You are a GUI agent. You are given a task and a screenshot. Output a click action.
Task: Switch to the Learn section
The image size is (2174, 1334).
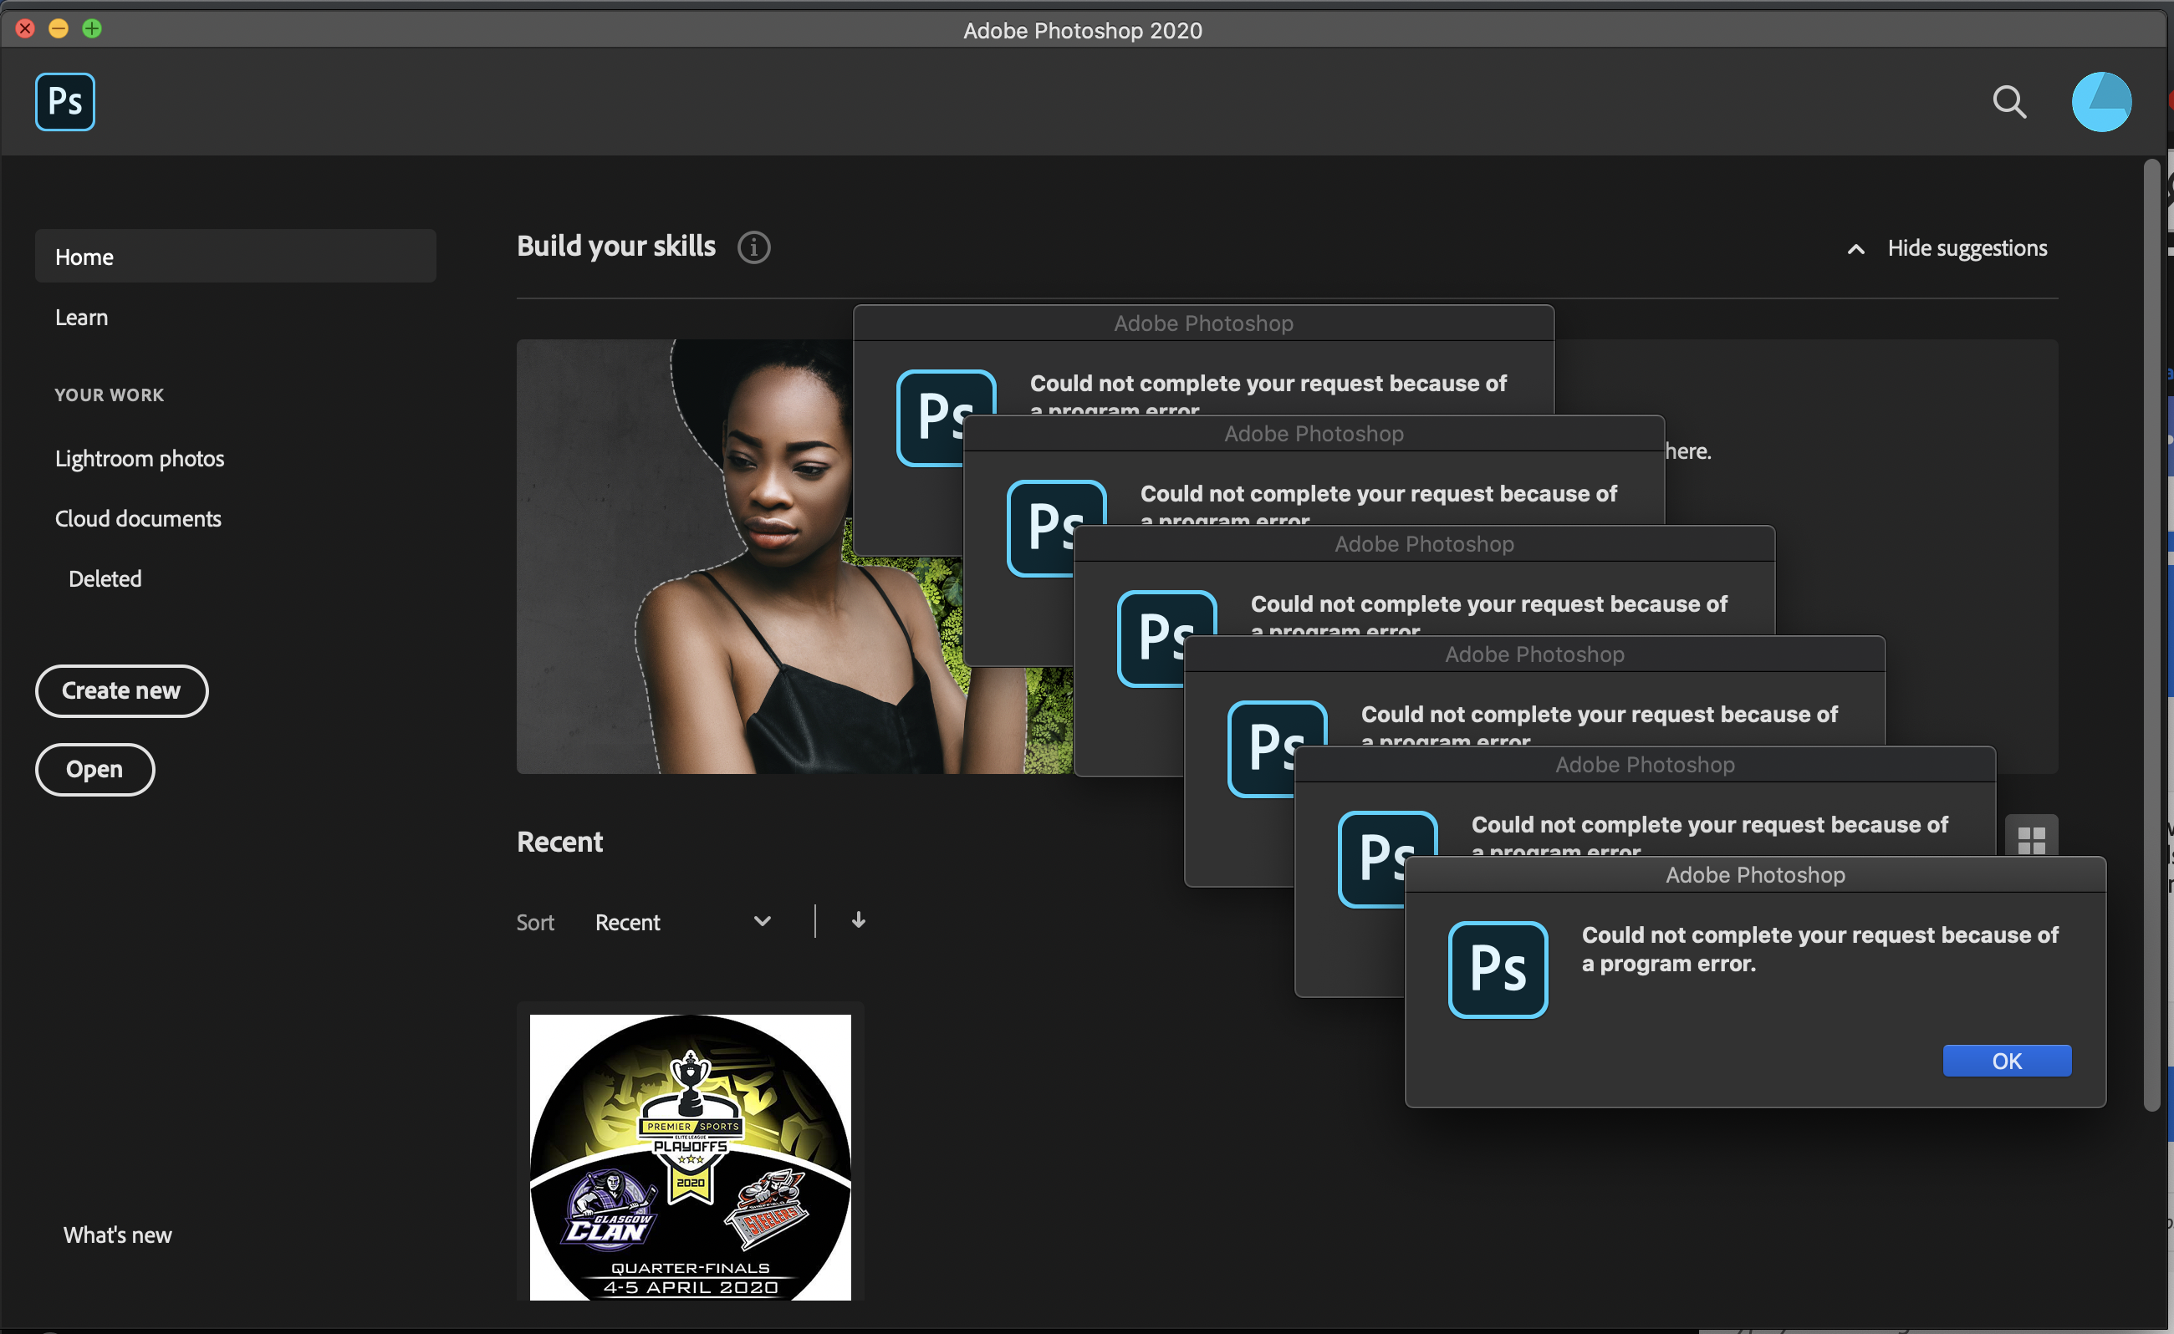tap(81, 317)
